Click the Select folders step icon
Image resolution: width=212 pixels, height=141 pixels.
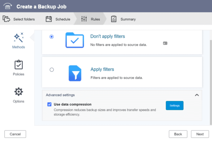click(7, 19)
